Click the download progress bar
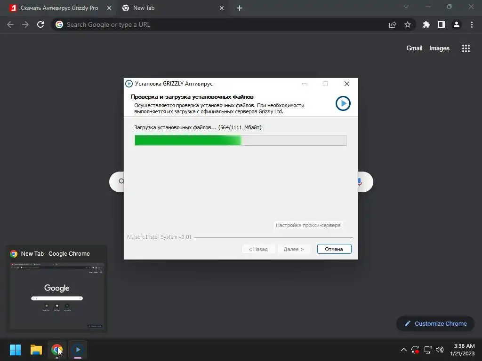 [241, 140]
